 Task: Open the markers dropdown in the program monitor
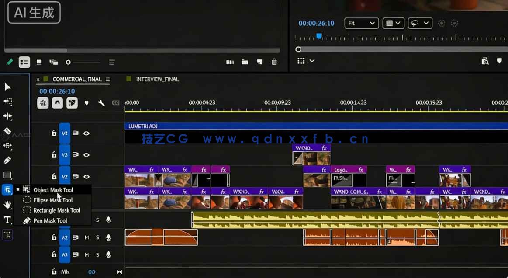click(420, 23)
